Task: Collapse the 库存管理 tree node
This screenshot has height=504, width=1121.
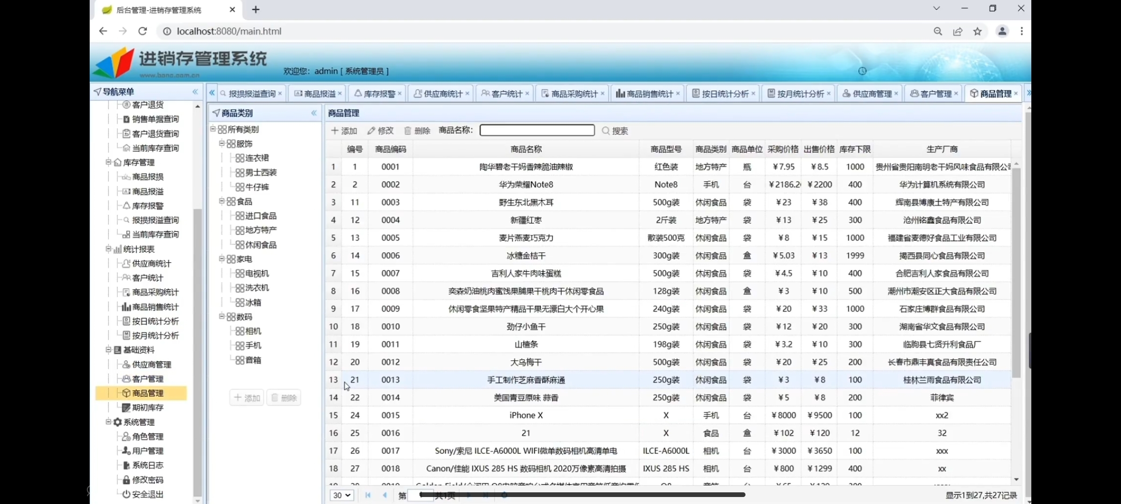Action: (x=108, y=162)
